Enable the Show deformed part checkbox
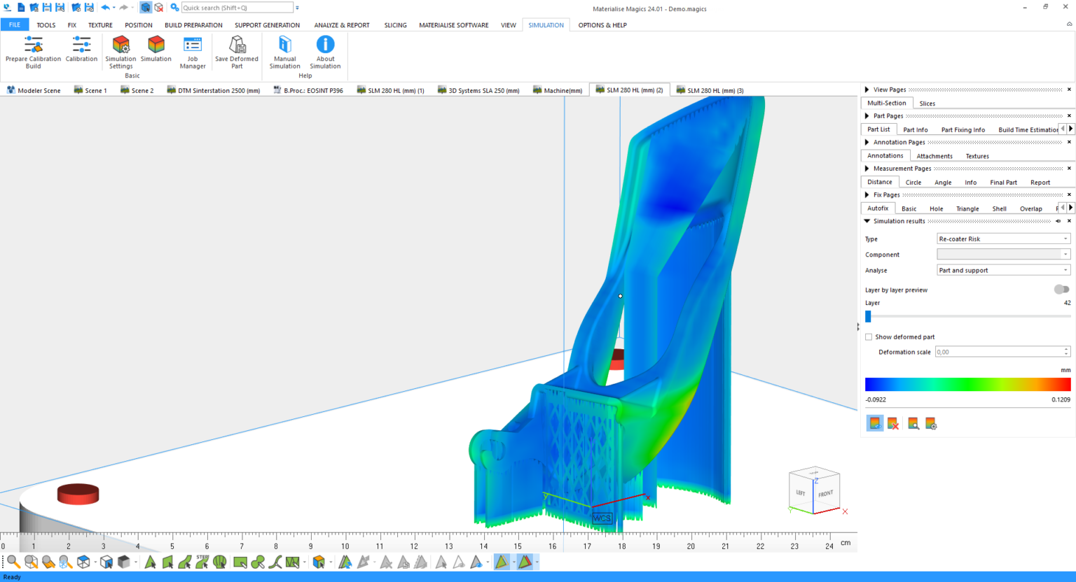The image size is (1076, 582). click(x=868, y=336)
